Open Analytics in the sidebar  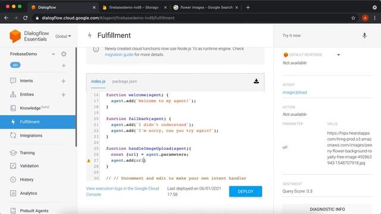(29, 193)
